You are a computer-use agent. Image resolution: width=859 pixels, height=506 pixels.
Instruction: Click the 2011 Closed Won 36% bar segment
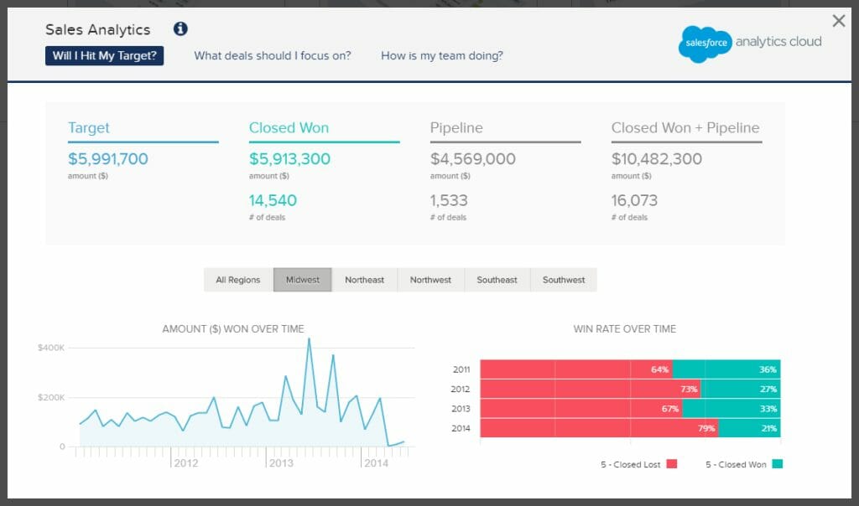[726, 369]
